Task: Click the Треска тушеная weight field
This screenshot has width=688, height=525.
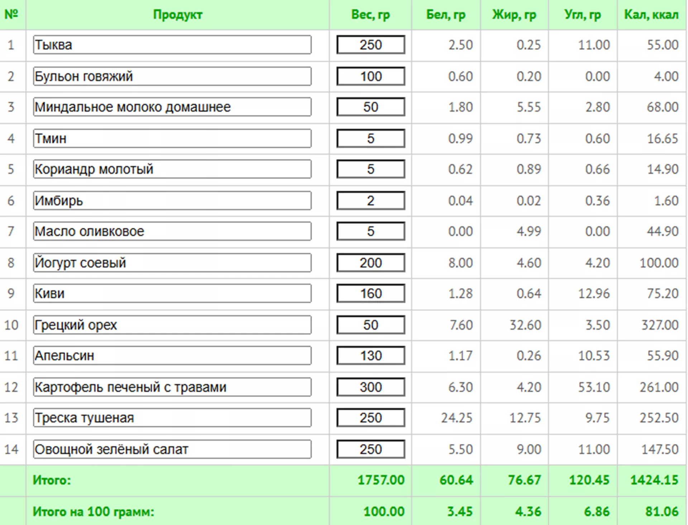Action: point(371,418)
